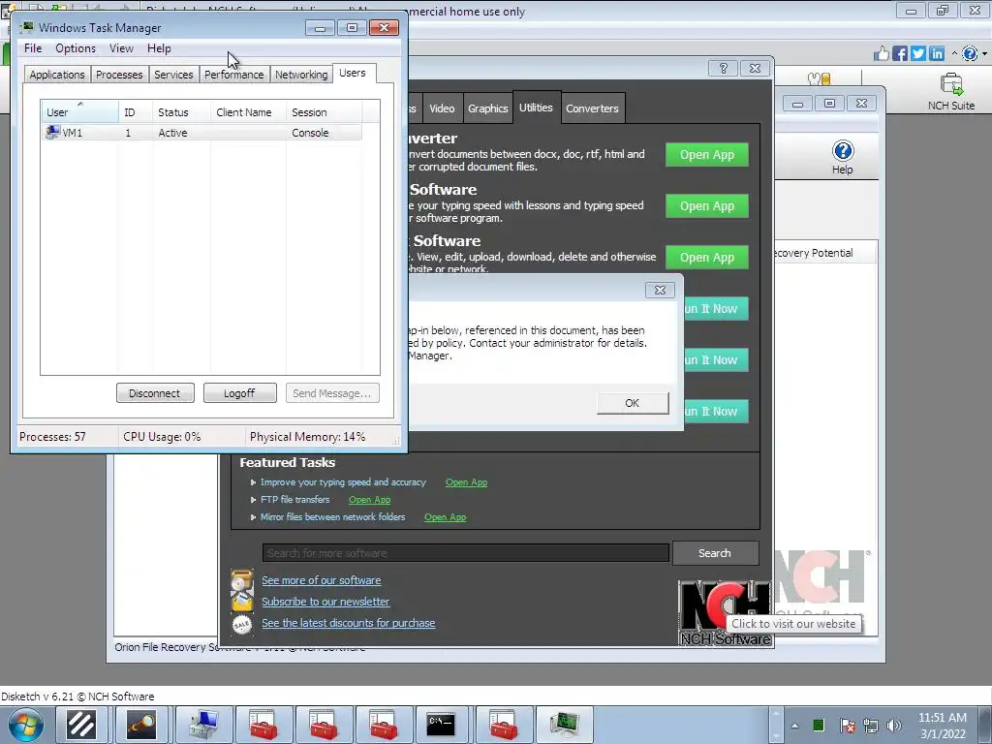
Task: Click the Status column header
Action: 181,112
